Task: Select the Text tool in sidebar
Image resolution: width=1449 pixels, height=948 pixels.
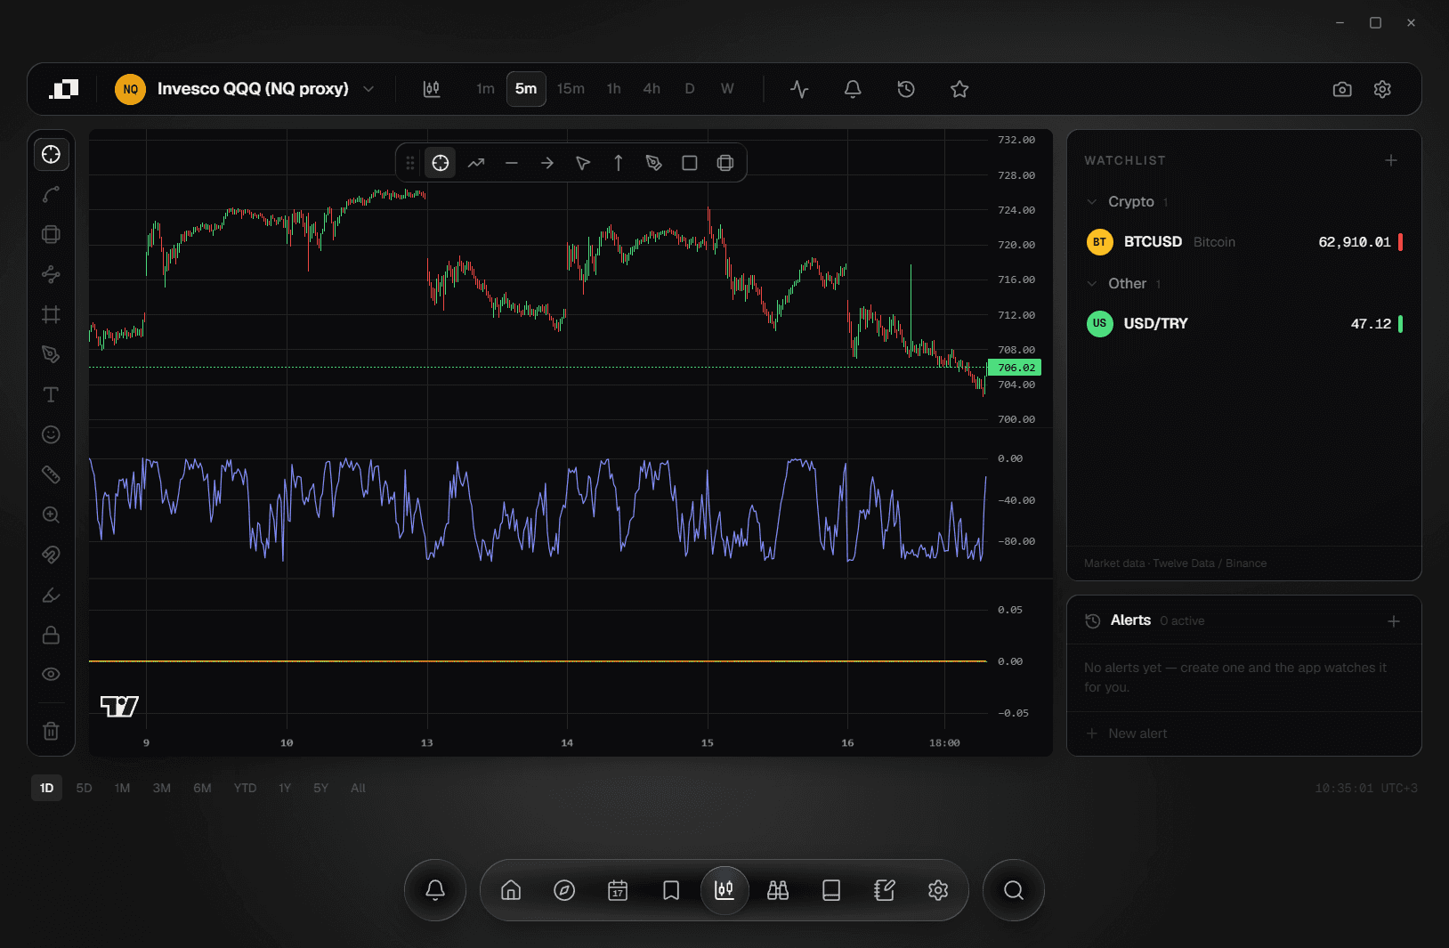Action: 51,394
